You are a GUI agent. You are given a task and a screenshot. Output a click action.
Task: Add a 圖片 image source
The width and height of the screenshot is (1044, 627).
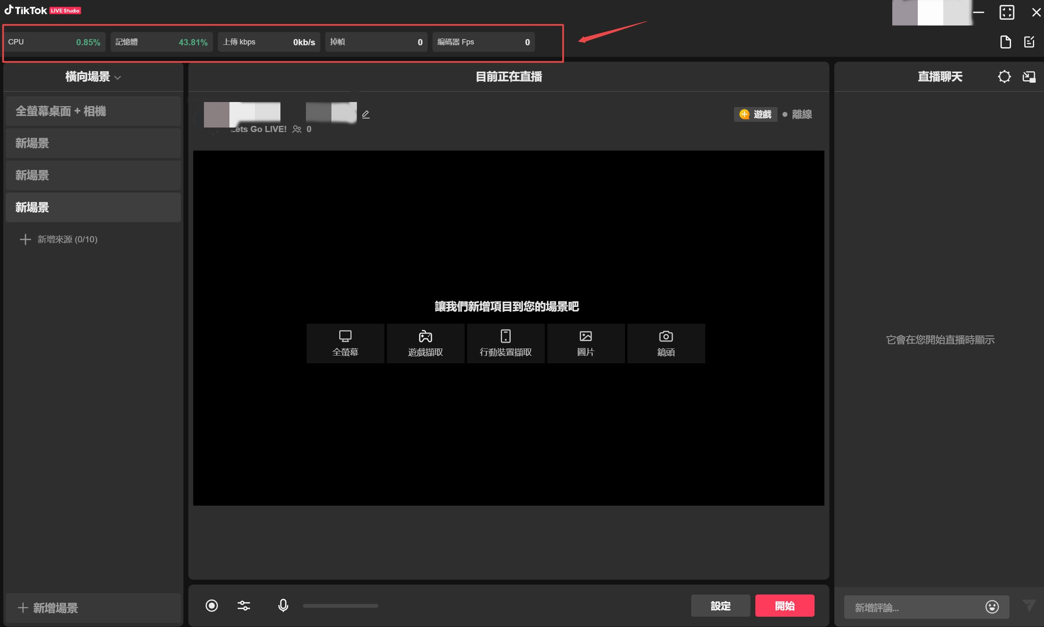pos(586,343)
